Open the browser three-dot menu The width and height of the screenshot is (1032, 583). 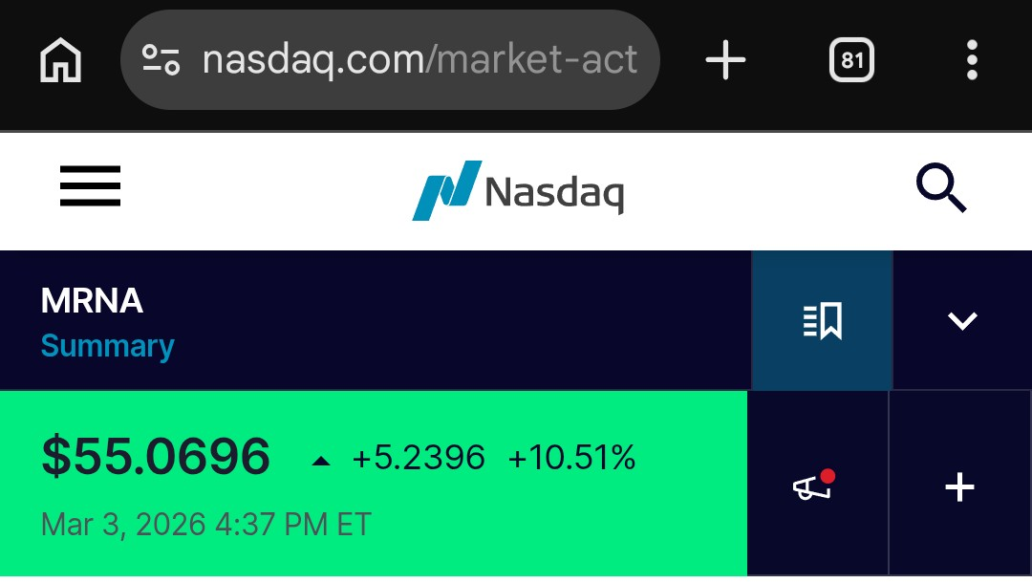pos(972,61)
